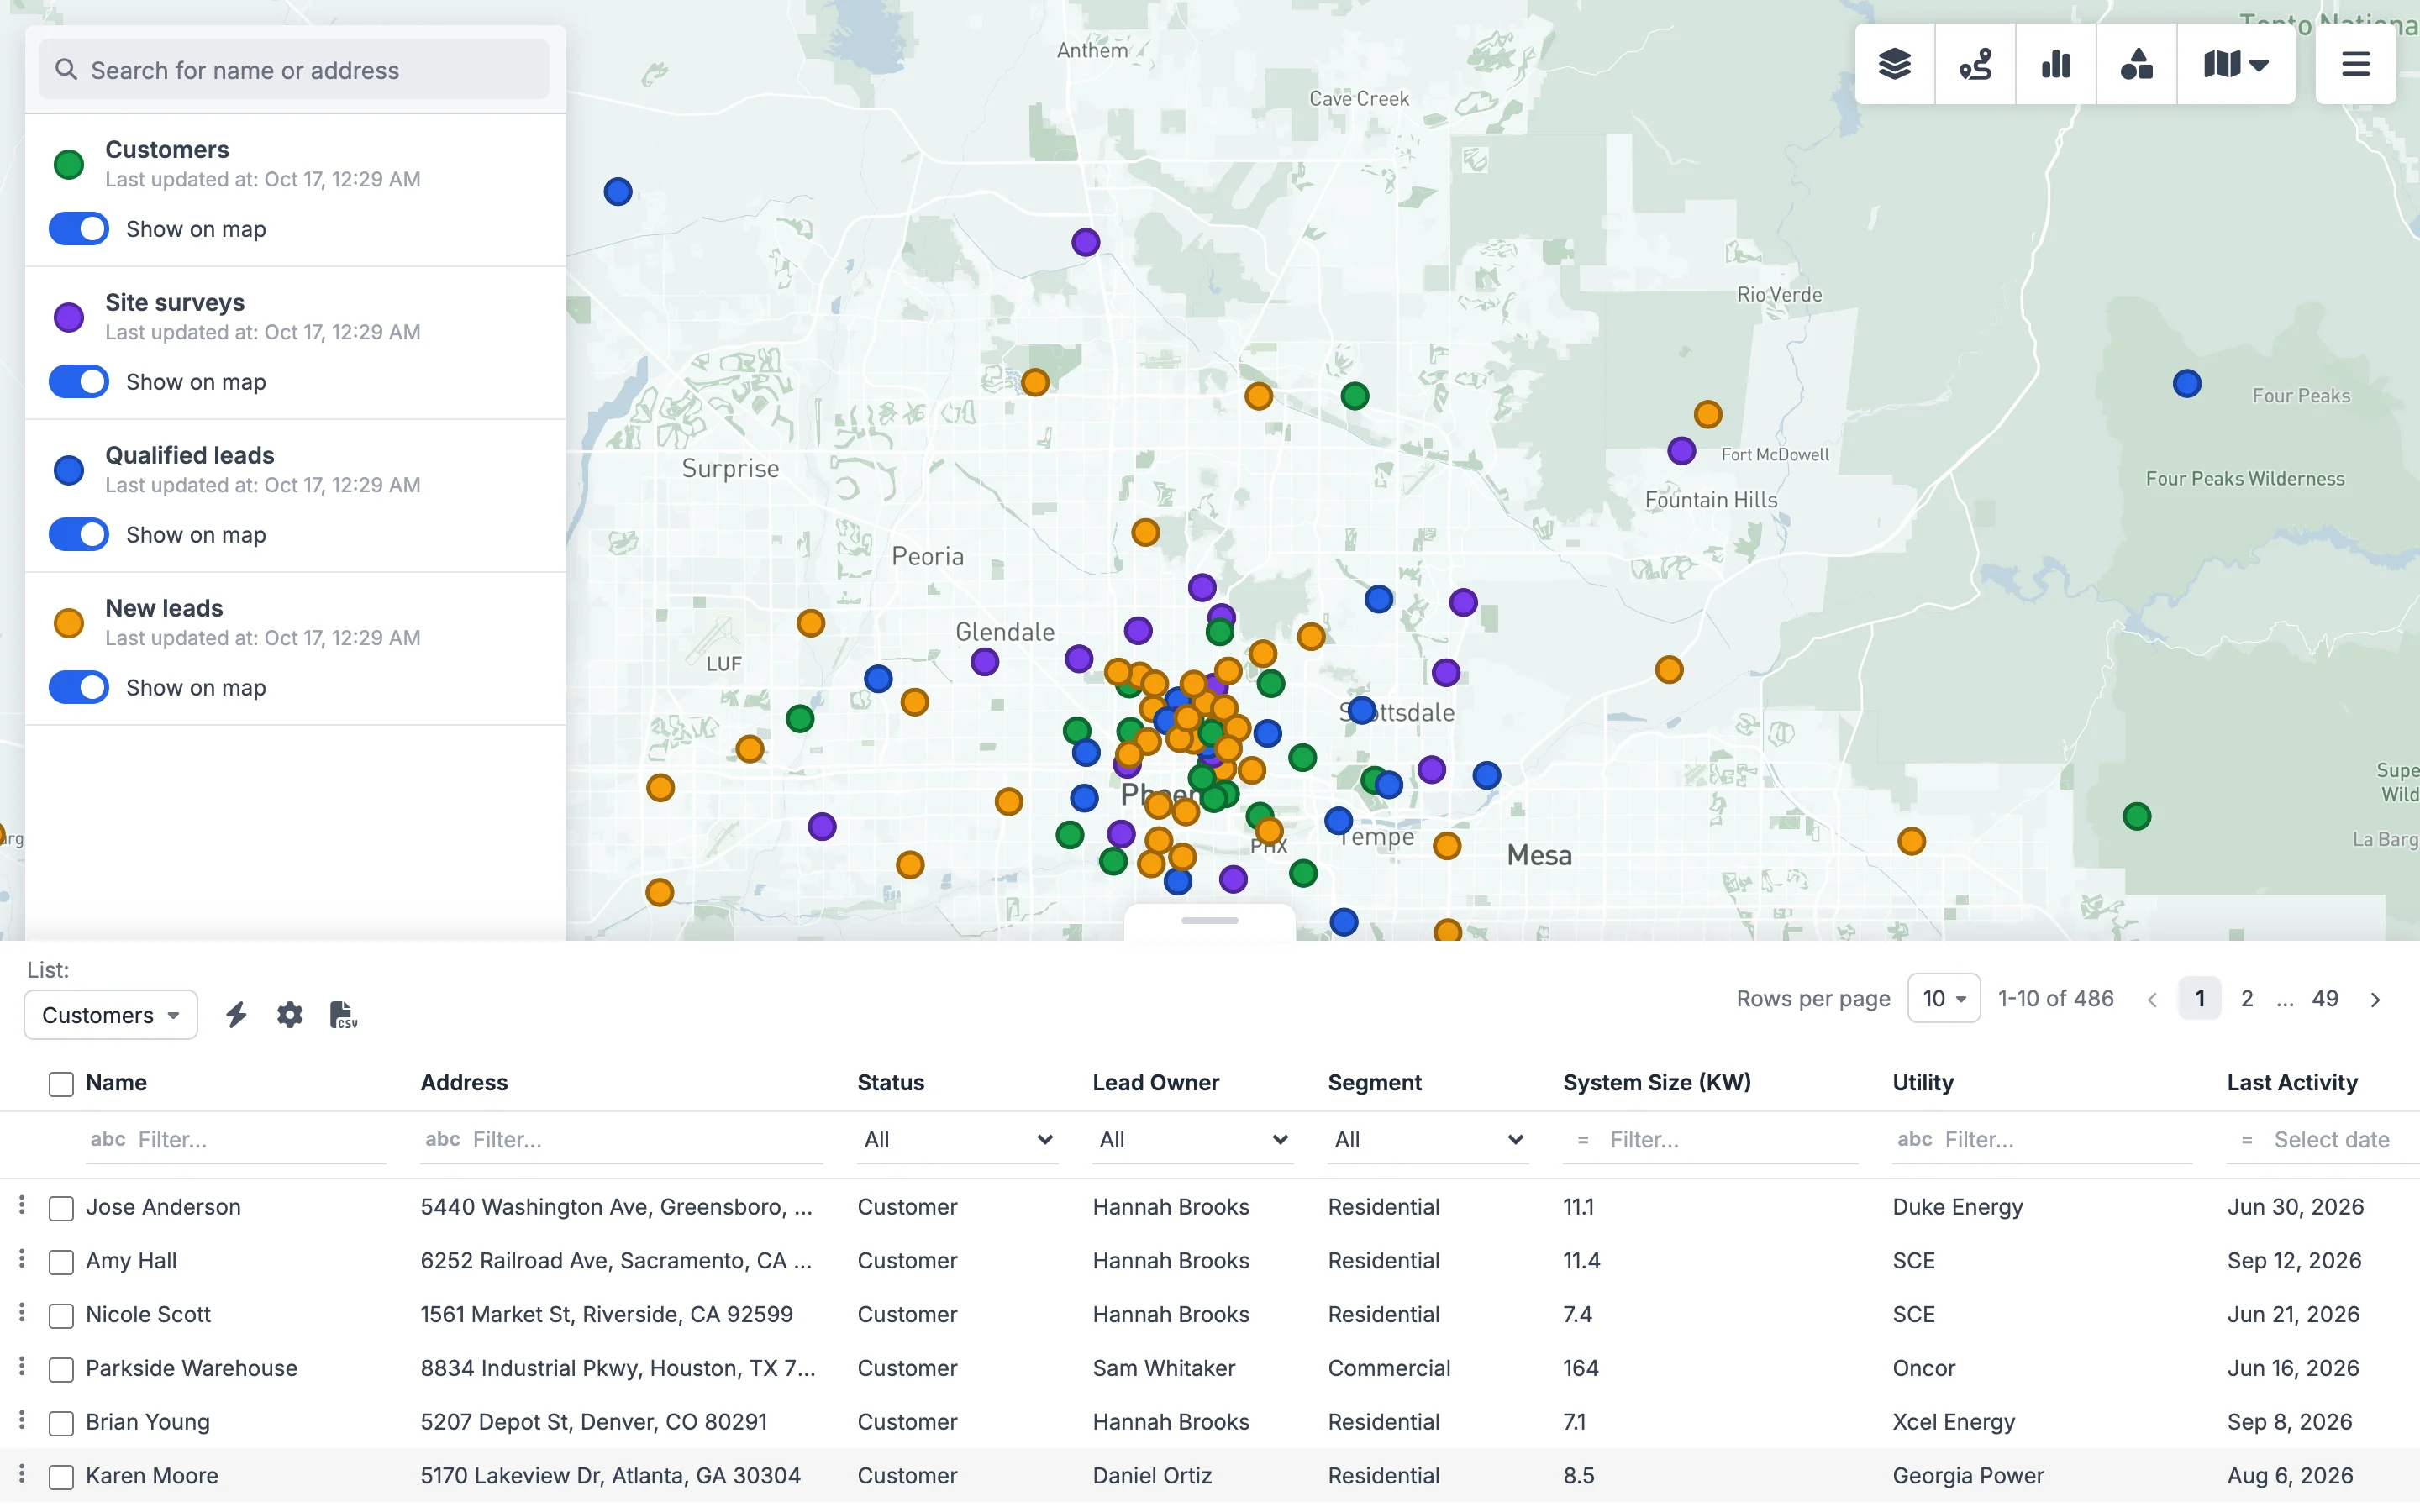Viewport: 2420px width, 1512px height.
Task: Open the map layers stack icon
Action: [1894, 65]
